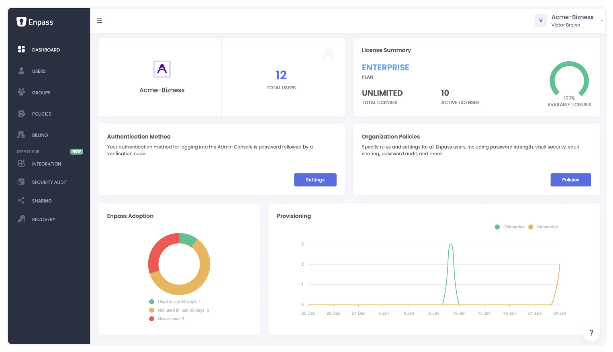Toggle the Onboarded legend in Provisioning chart
The image size is (613, 352).
coord(510,227)
